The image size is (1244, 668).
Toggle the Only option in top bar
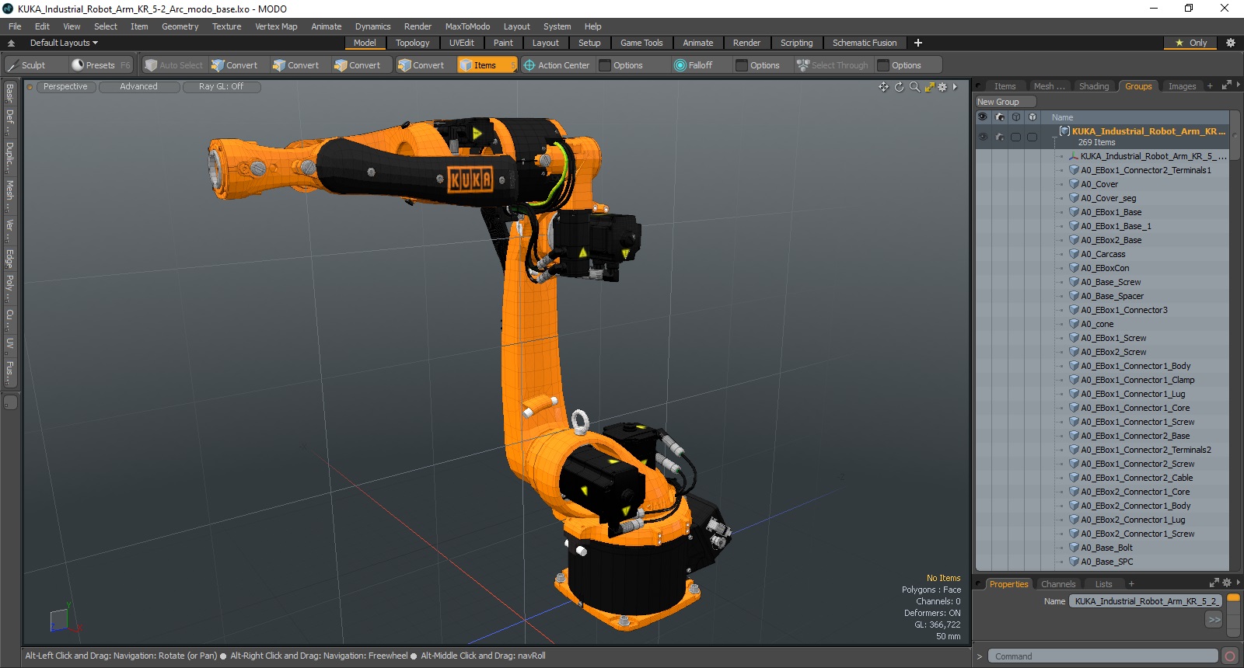(1190, 43)
